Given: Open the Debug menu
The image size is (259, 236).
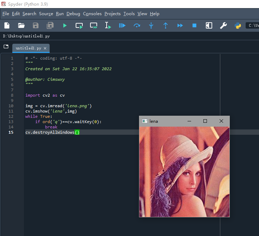Looking at the screenshot, I should 73,14.
